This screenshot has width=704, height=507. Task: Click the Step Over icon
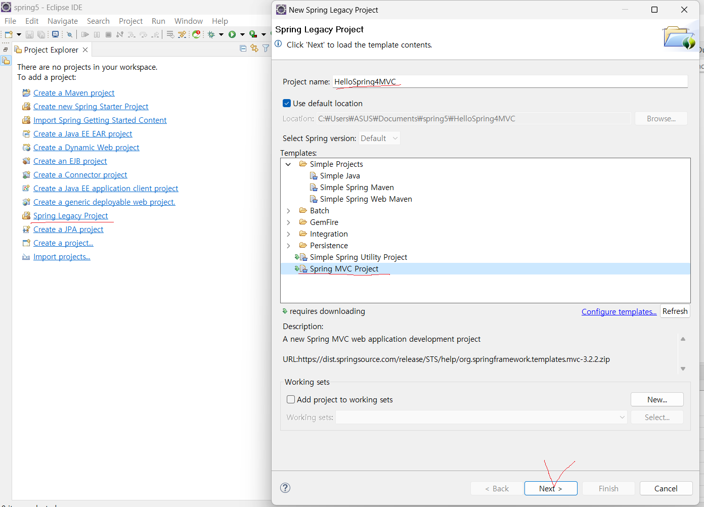(x=144, y=34)
